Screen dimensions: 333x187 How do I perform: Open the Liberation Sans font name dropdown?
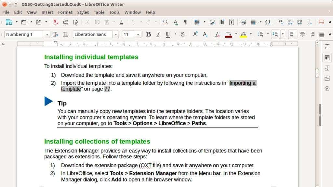[116, 34]
